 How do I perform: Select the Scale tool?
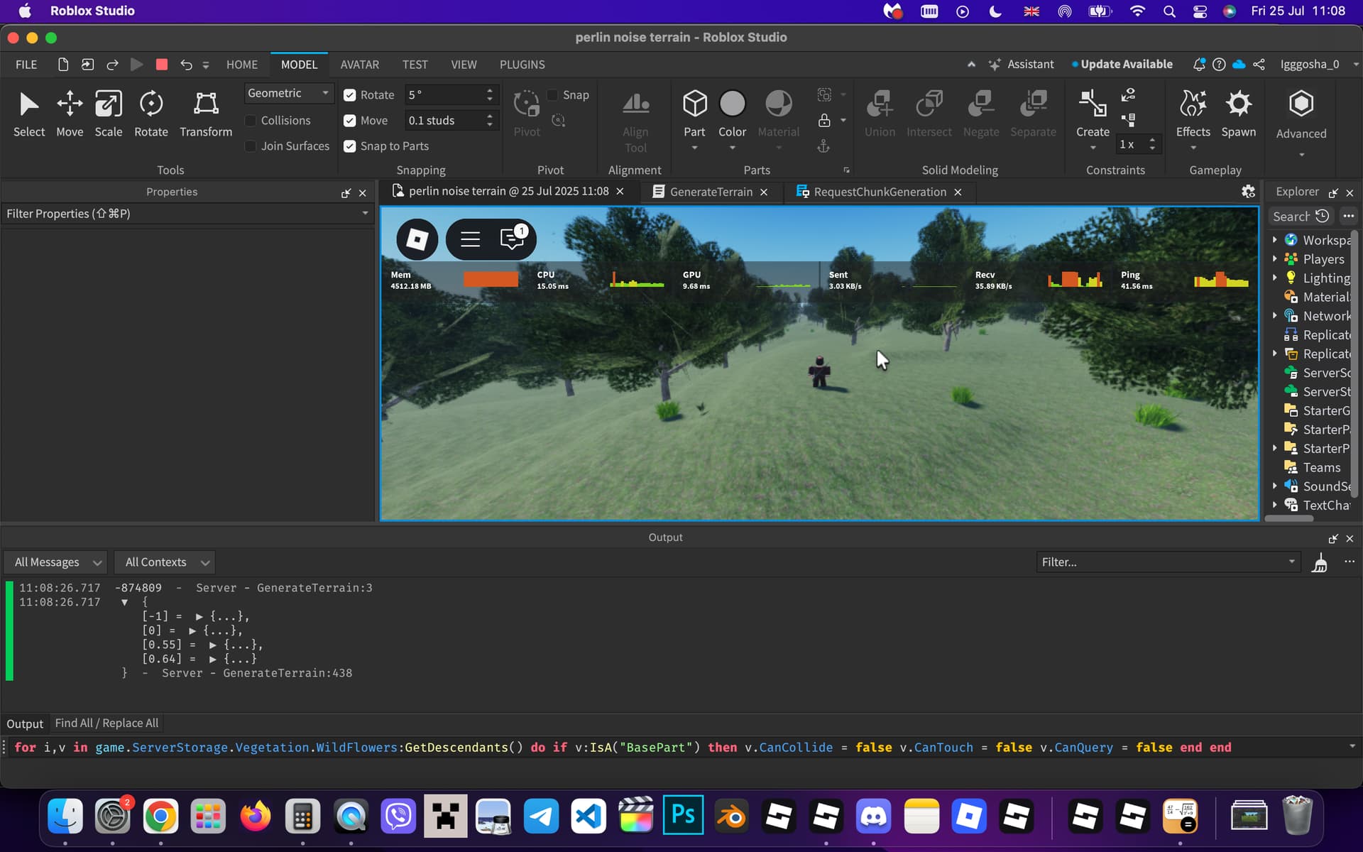pos(108,104)
